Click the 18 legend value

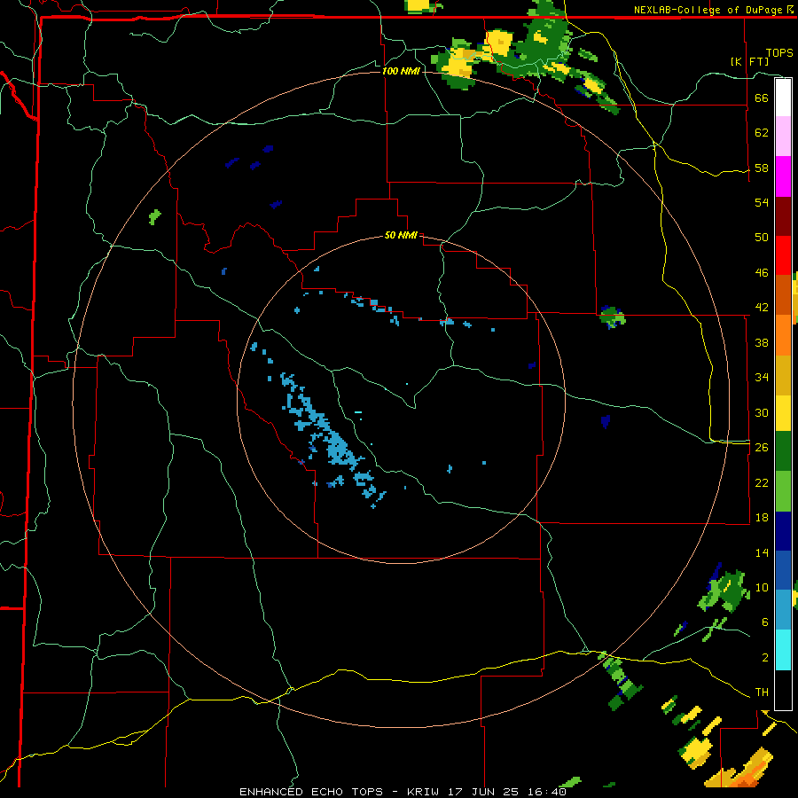[x=762, y=518]
